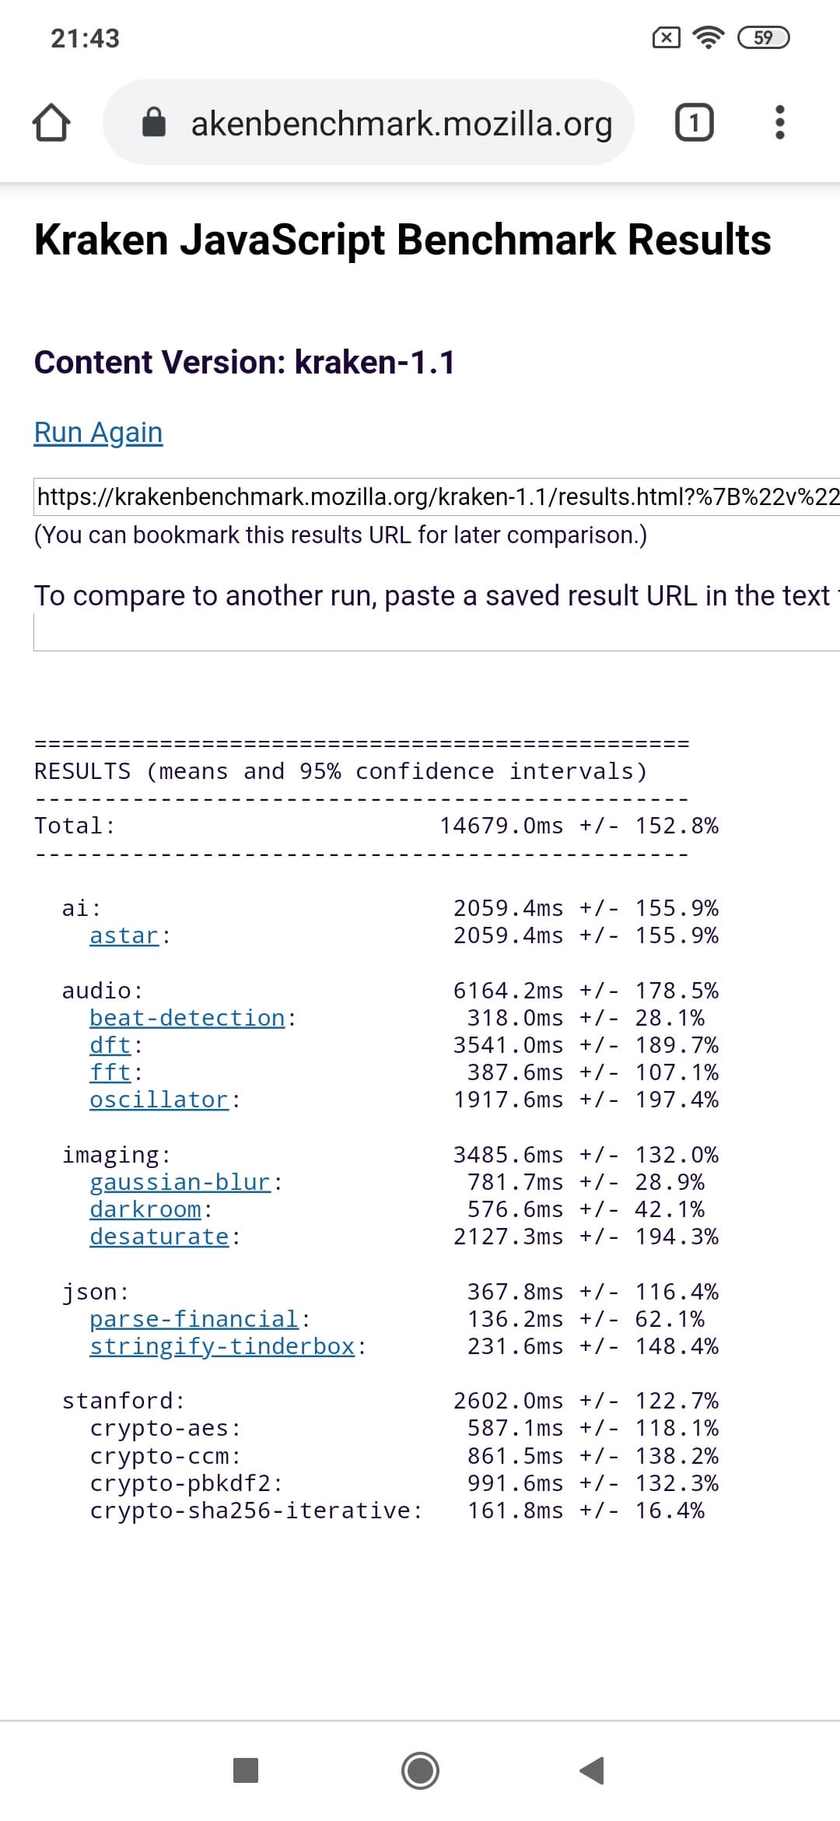Tap the Wi-Fi status icon
Viewport: 840px width, 1821px height.
pos(708,37)
